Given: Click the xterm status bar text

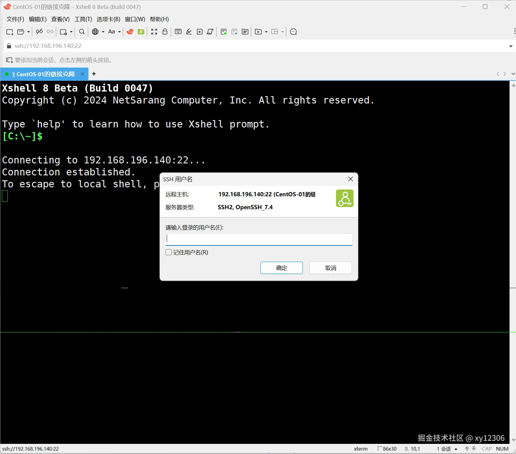Looking at the screenshot, I should click(x=361, y=449).
